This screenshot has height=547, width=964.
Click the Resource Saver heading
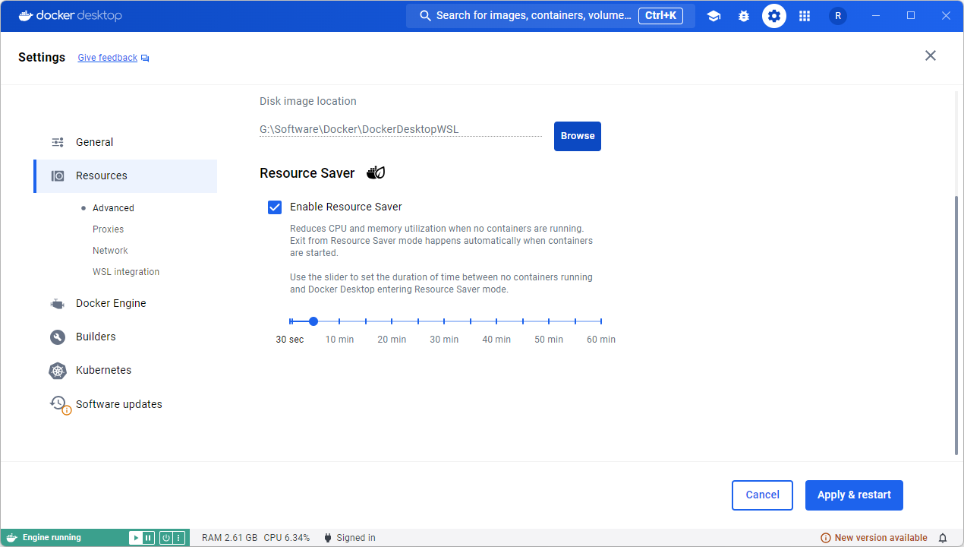click(x=307, y=173)
